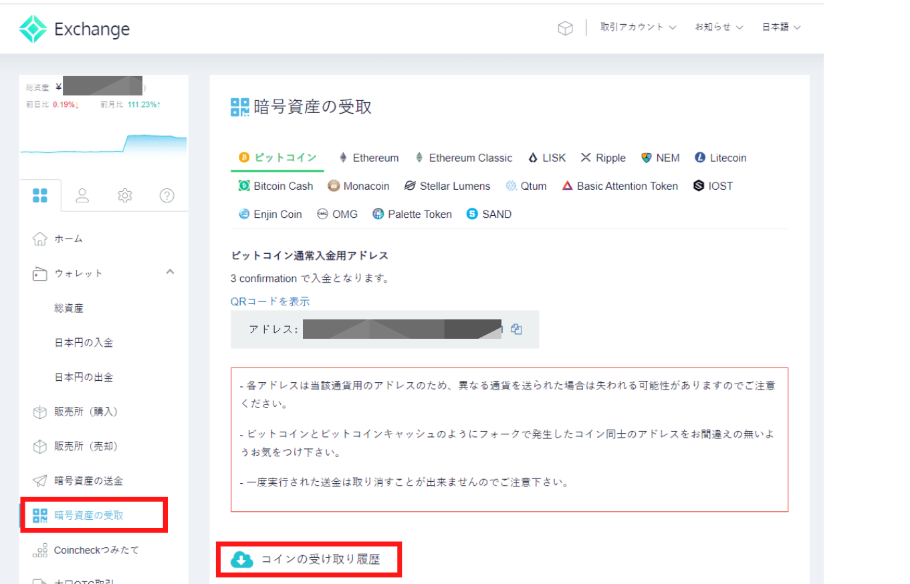
Task: Open 総資産 in wallet submenu
Action: pyautogui.click(x=69, y=308)
